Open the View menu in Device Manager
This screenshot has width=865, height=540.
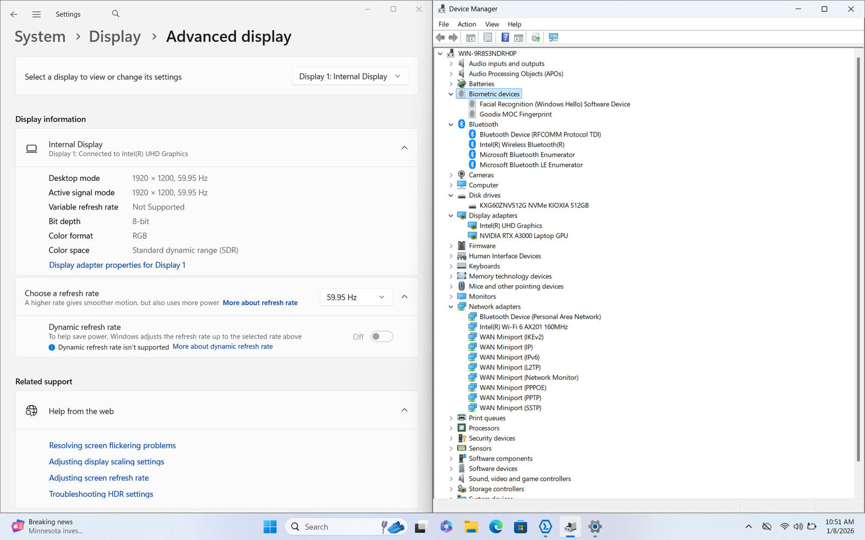pyautogui.click(x=491, y=24)
